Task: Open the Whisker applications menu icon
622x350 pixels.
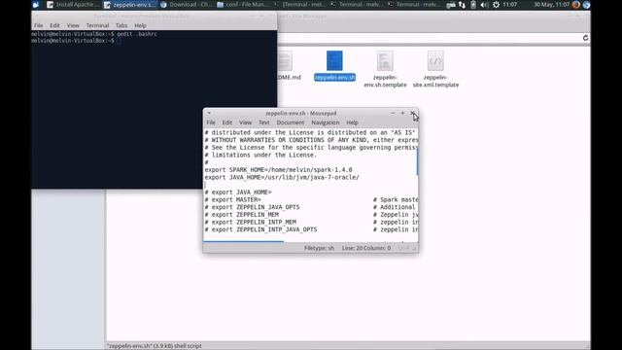Action: pos(36,5)
